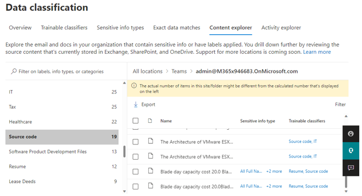Open the teal help icon in side widget
The width and height of the screenshot is (362, 196).
[x=351, y=150]
